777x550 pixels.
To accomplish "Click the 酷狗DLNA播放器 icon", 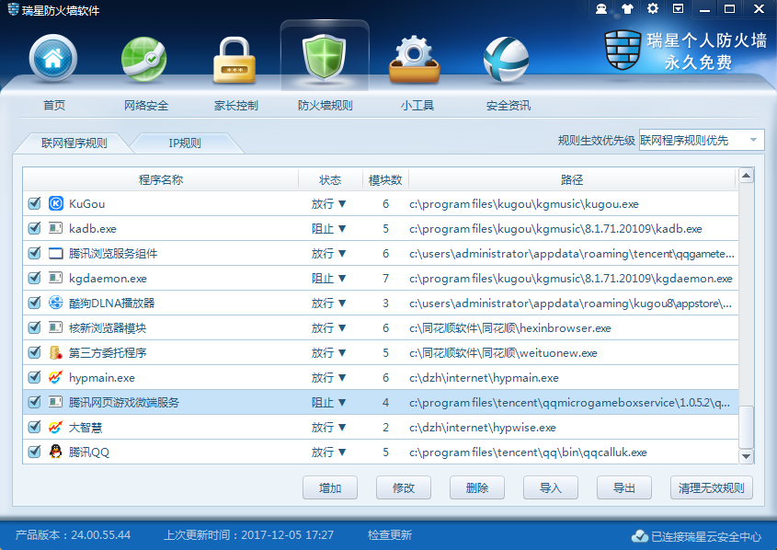I will pos(55,303).
